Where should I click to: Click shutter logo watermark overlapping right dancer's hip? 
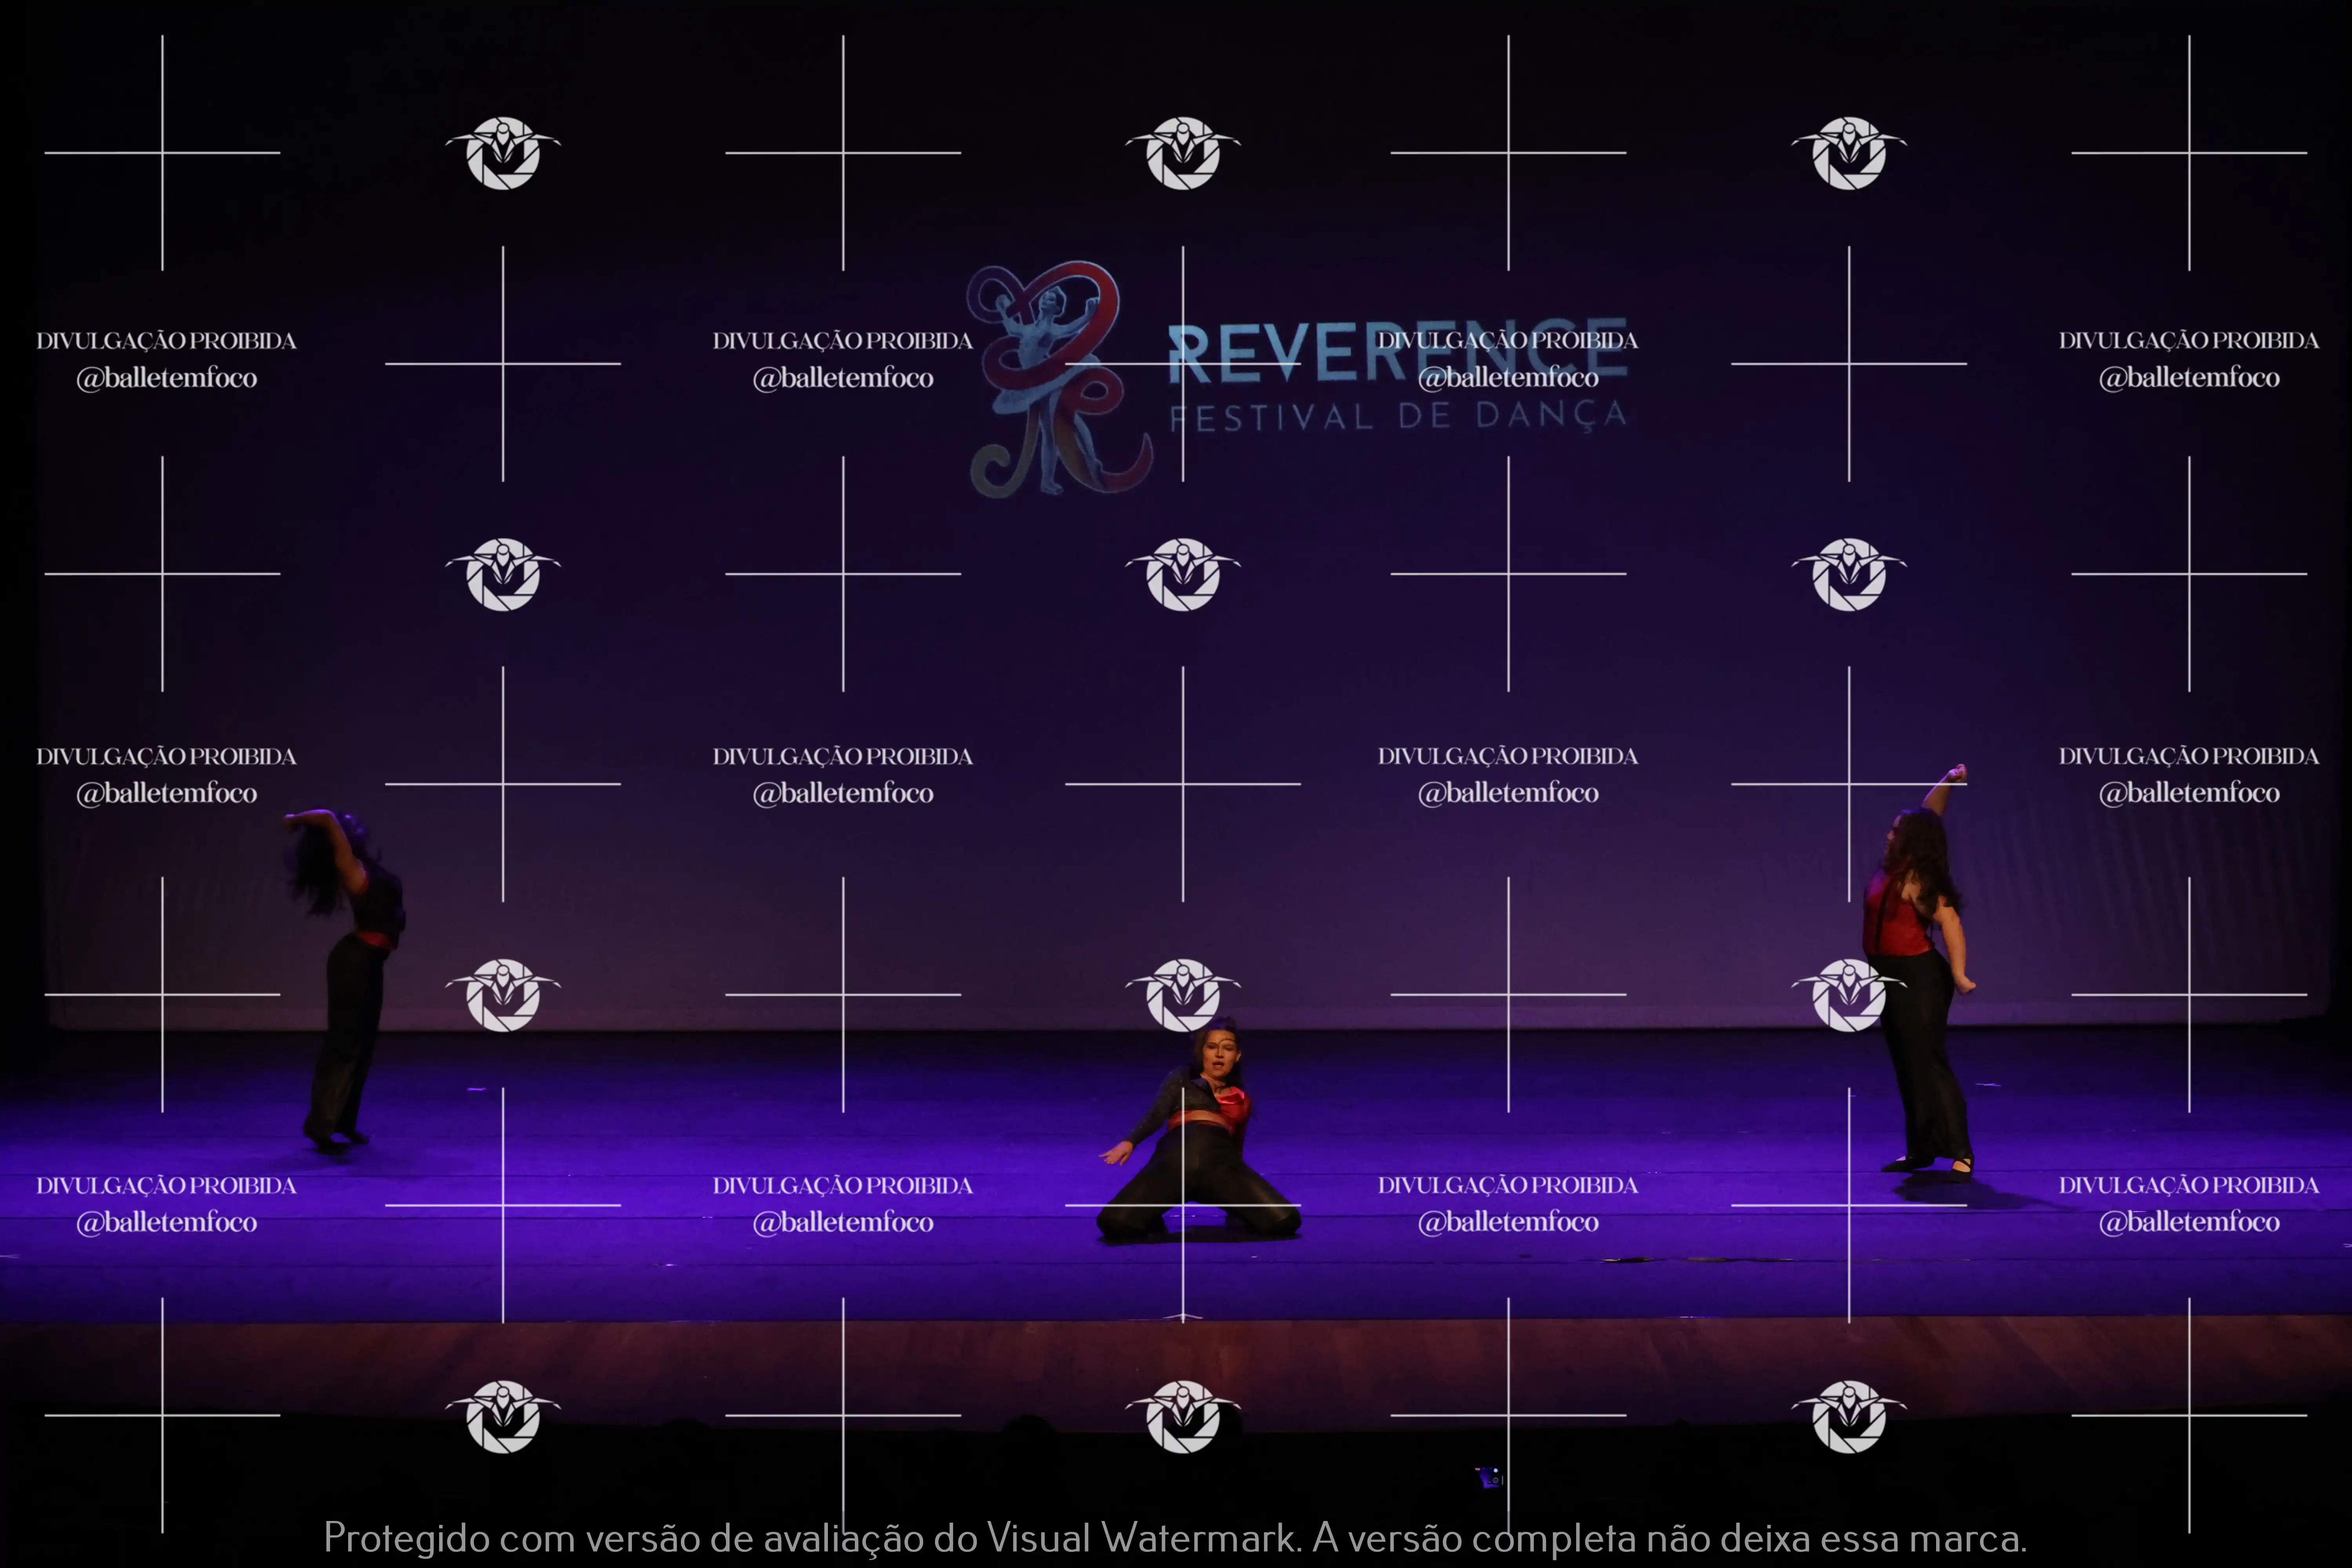click(1849, 995)
